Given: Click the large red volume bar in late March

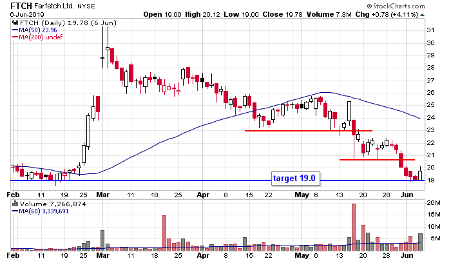Looking at the screenshot, I should click(x=164, y=233).
